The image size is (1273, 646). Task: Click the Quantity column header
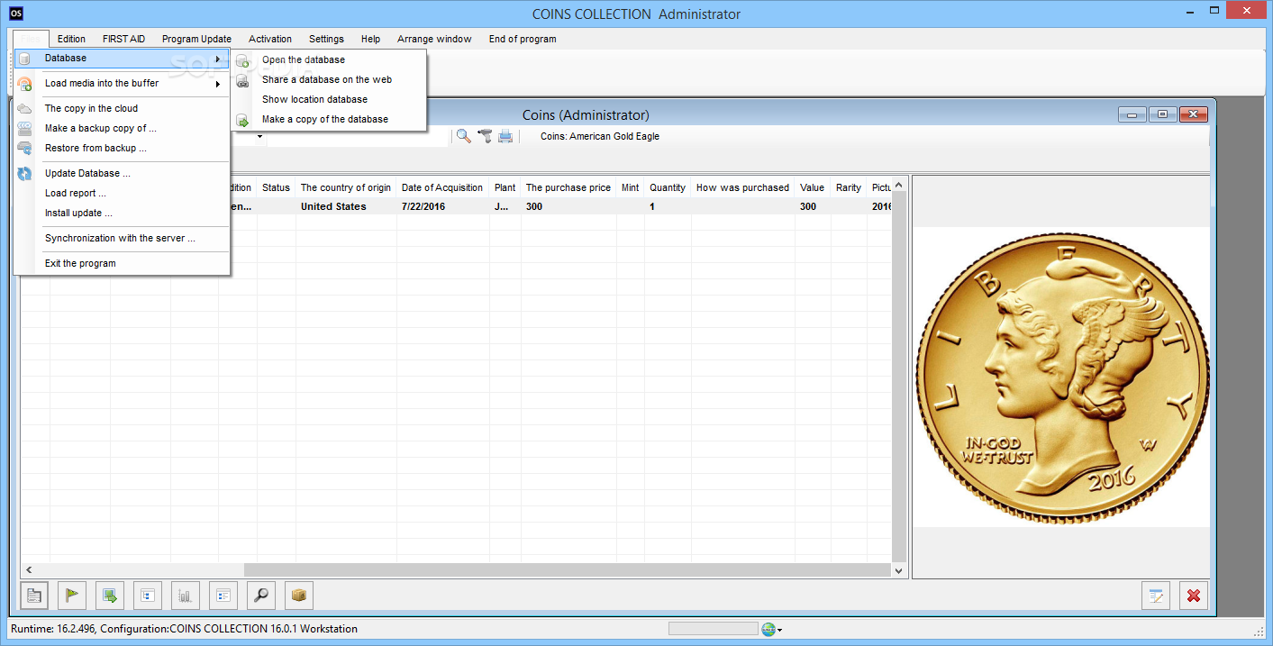pos(668,187)
